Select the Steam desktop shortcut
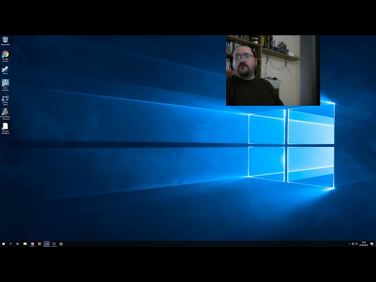Image resolution: width=376 pixels, height=282 pixels. point(5,70)
